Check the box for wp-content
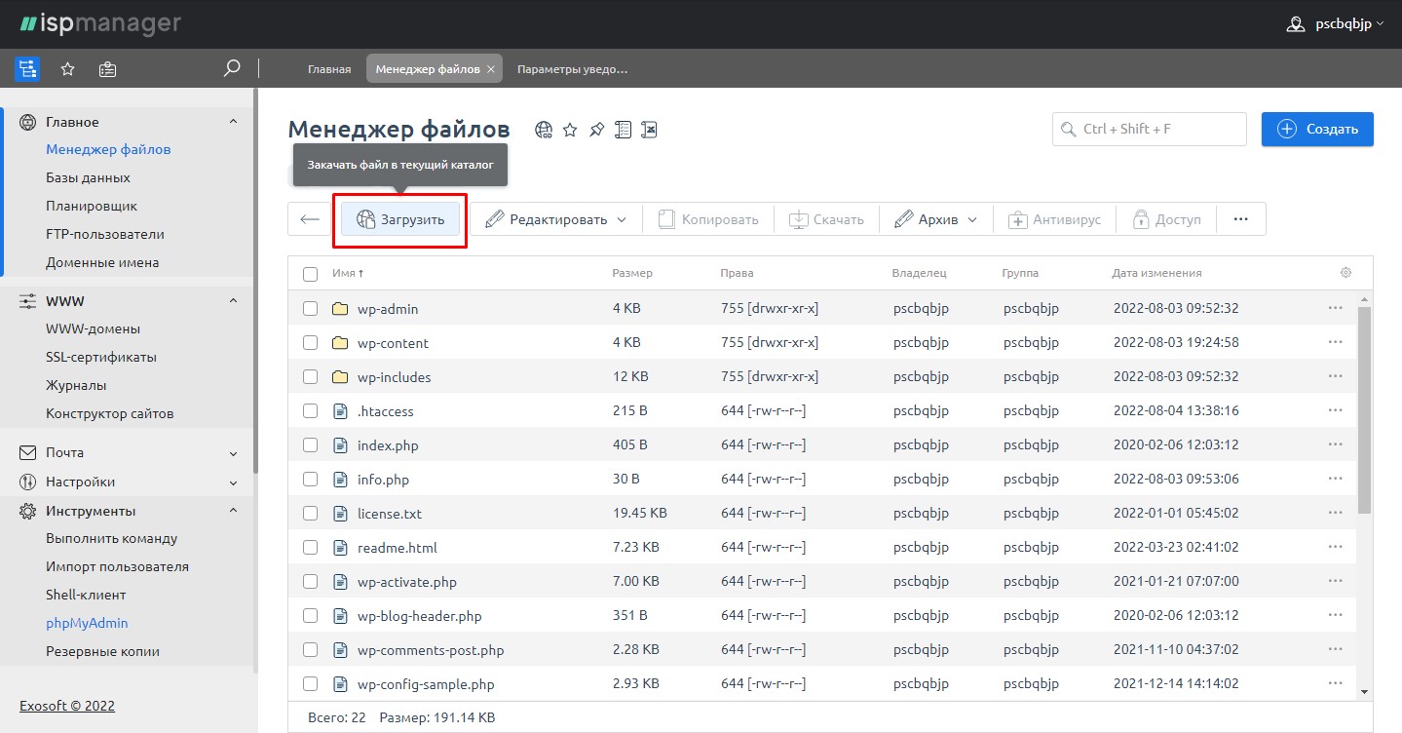 (x=310, y=343)
